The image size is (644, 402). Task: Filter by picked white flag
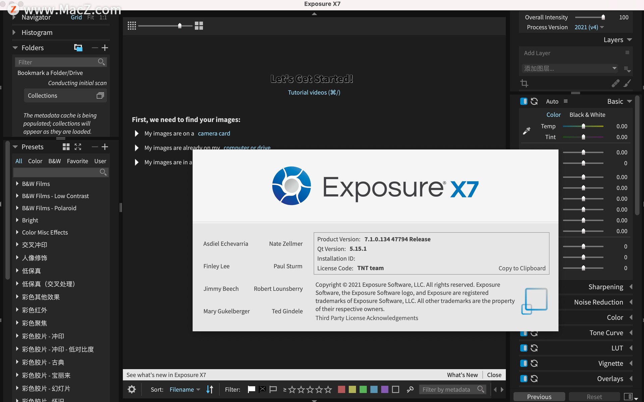(x=251, y=389)
